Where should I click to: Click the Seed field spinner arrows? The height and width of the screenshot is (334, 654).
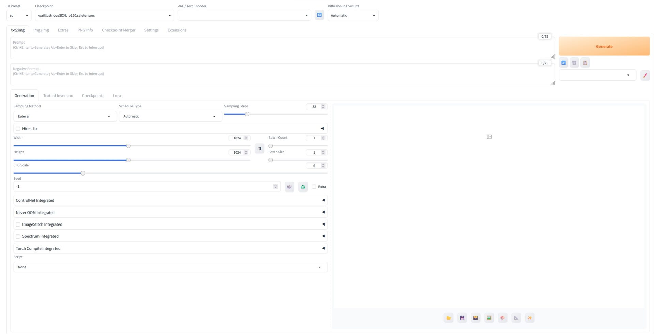276,186
